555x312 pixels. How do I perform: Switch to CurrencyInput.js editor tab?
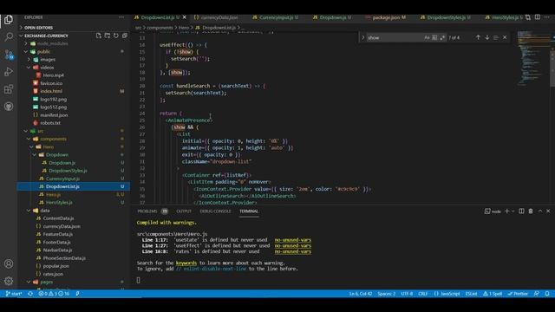pos(276,17)
